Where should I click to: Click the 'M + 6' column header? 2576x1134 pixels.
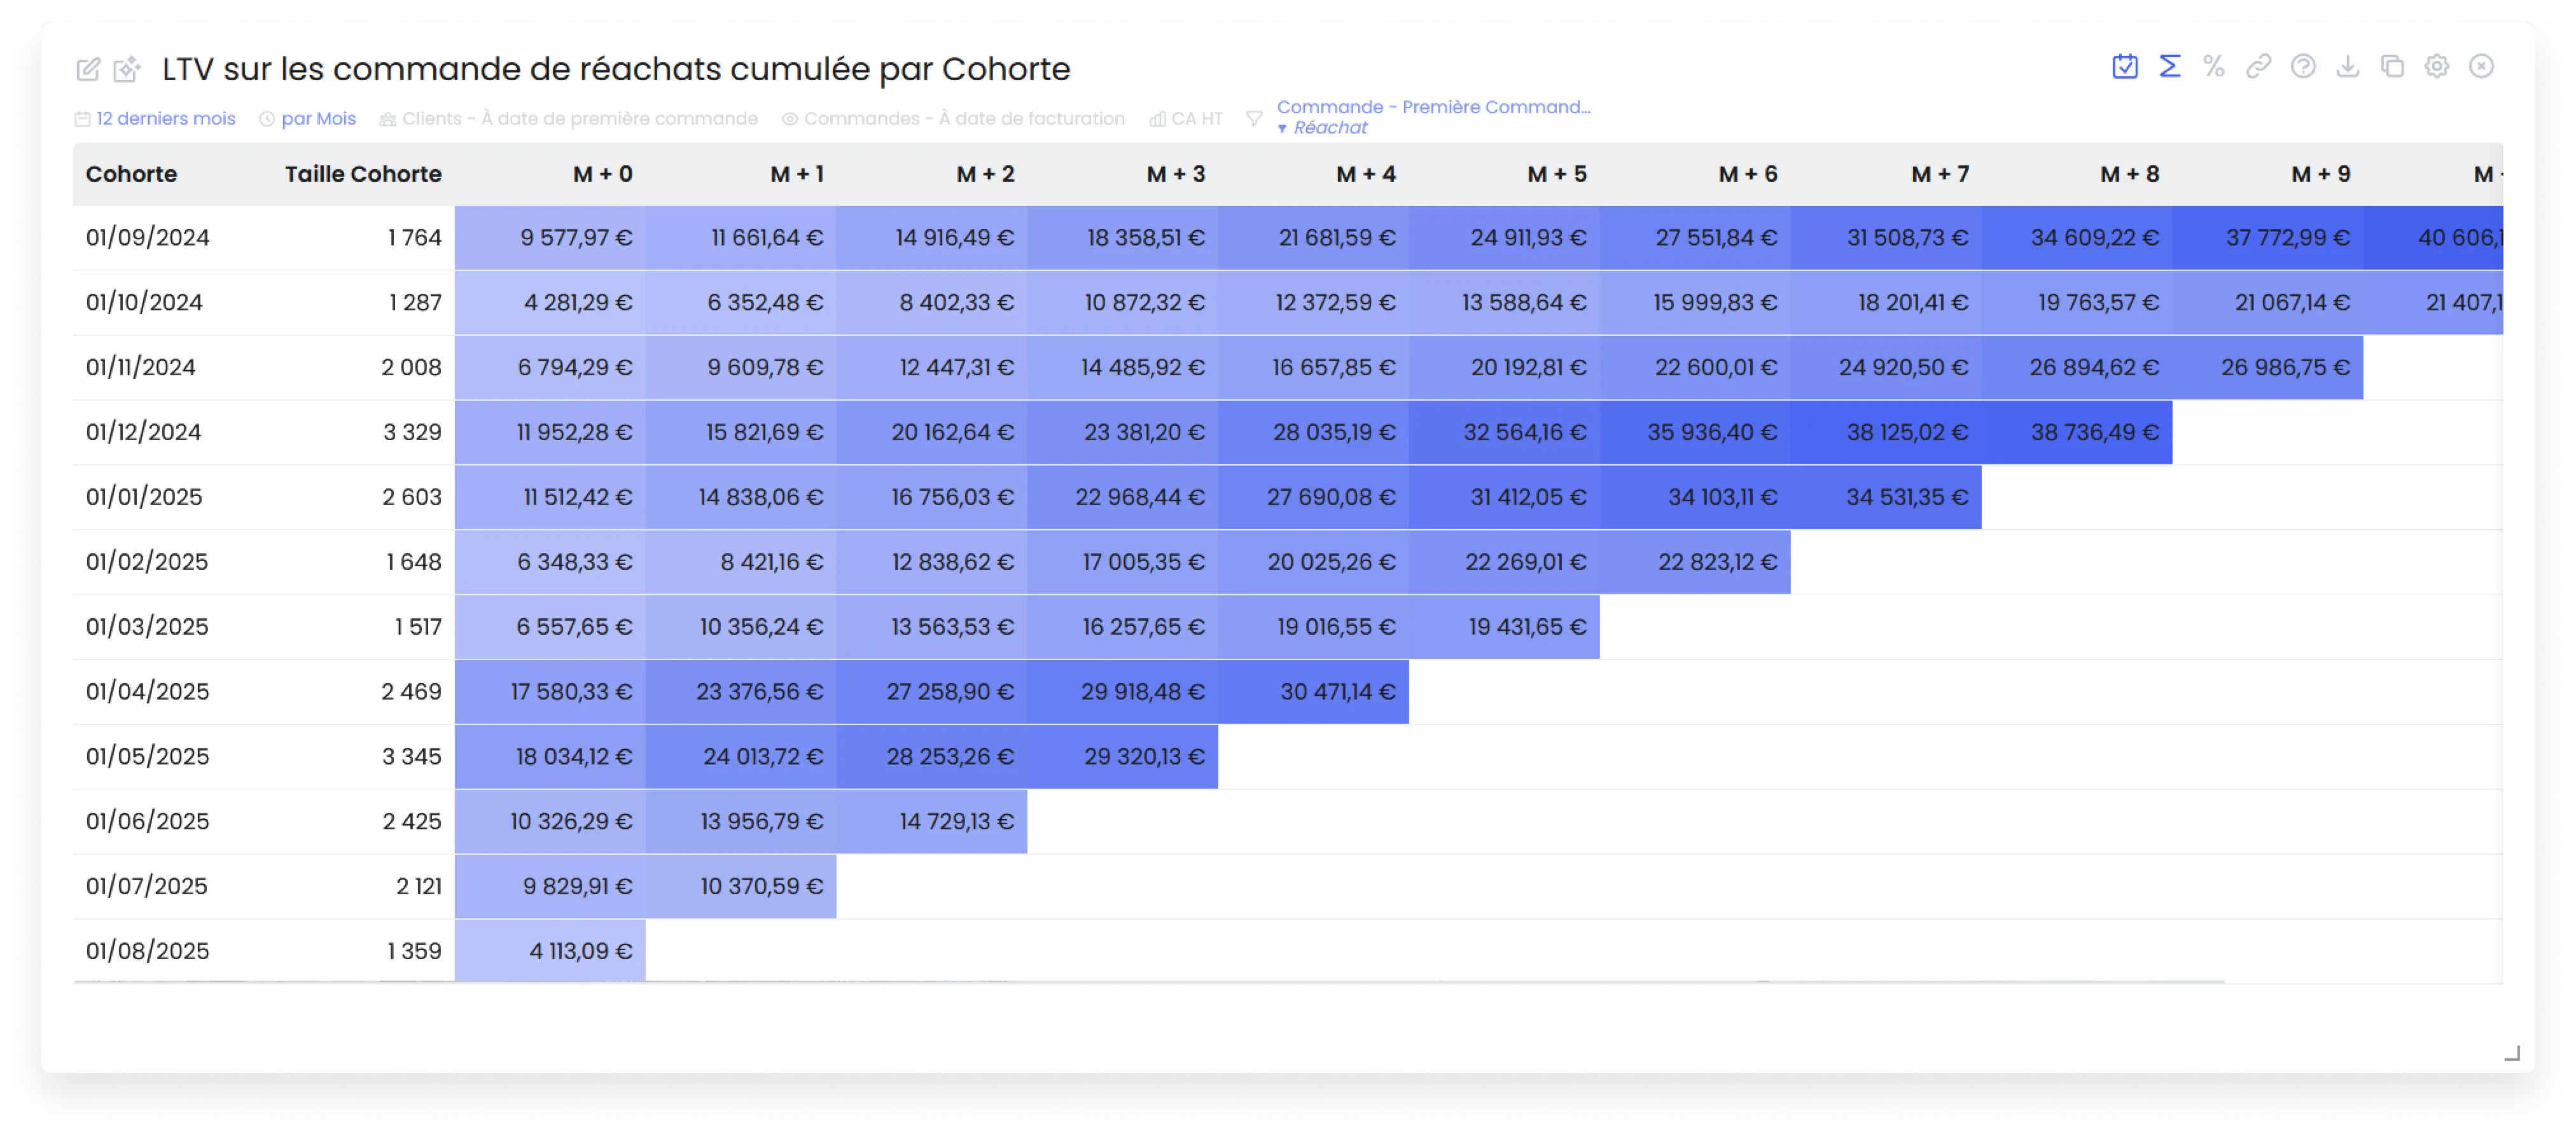pyautogui.click(x=1747, y=174)
